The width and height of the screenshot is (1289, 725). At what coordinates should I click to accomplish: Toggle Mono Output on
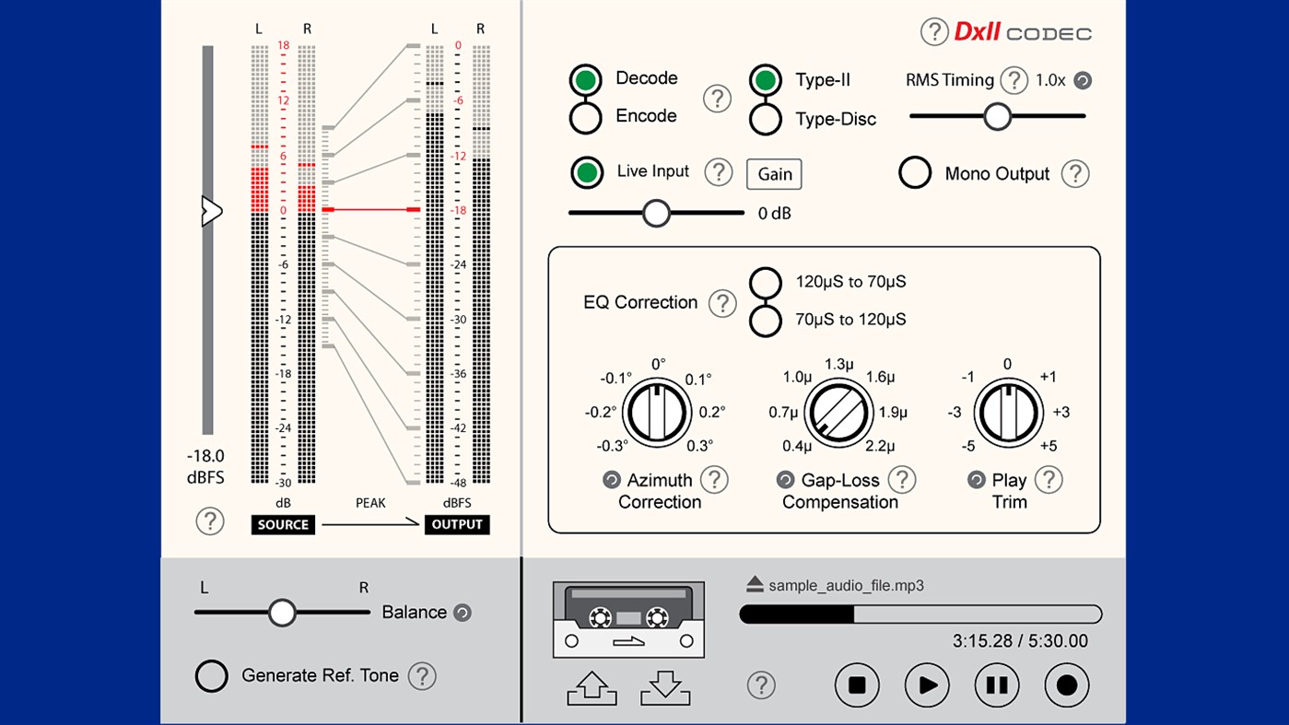pyautogui.click(x=915, y=172)
